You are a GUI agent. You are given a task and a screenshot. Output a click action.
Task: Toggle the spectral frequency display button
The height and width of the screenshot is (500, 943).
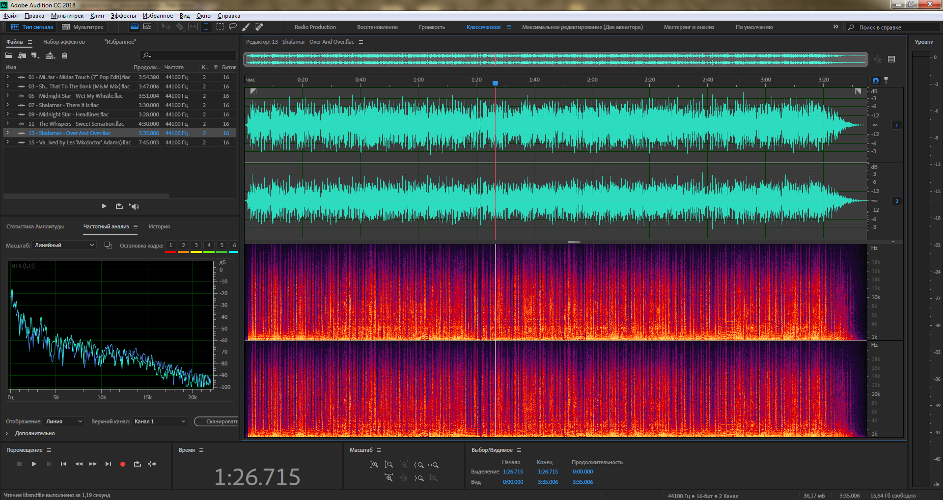click(134, 27)
